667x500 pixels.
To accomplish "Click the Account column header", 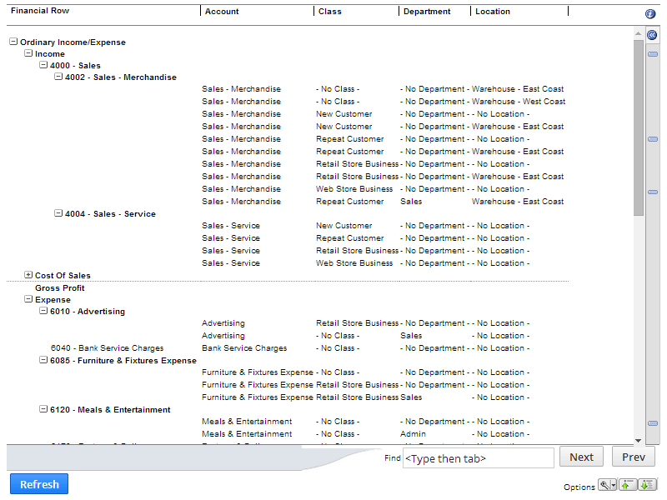I will [222, 12].
